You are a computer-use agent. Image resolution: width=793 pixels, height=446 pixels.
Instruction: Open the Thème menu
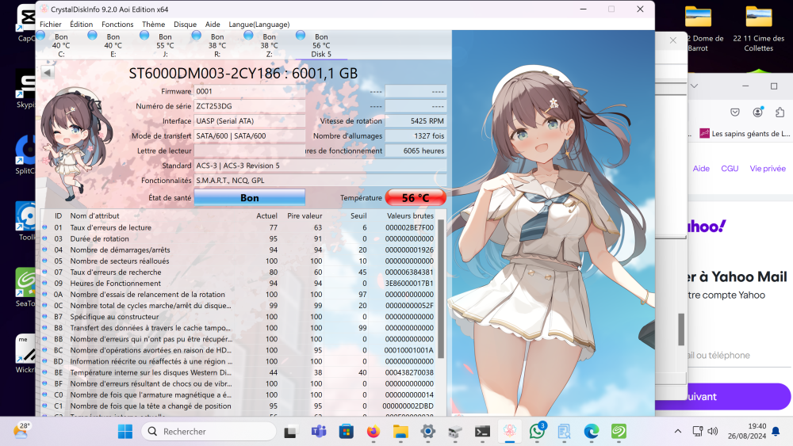tap(153, 25)
